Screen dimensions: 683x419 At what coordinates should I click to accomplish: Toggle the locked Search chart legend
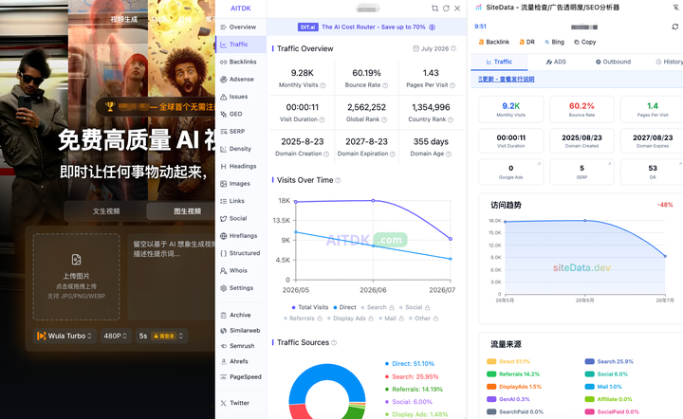tap(378, 307)
